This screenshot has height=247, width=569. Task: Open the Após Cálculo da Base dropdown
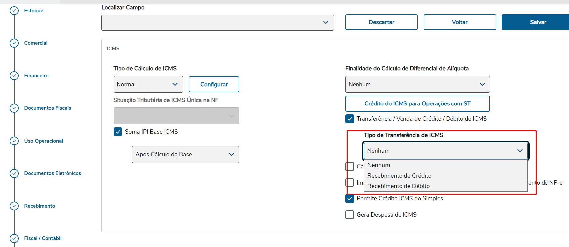[x=185, y=154]
